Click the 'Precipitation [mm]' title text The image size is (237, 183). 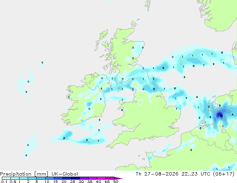tap(24, 174)
